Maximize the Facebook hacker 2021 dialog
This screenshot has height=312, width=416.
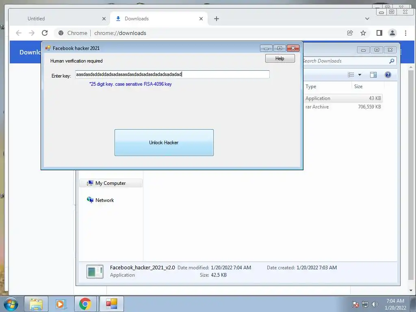pos(279,48)
